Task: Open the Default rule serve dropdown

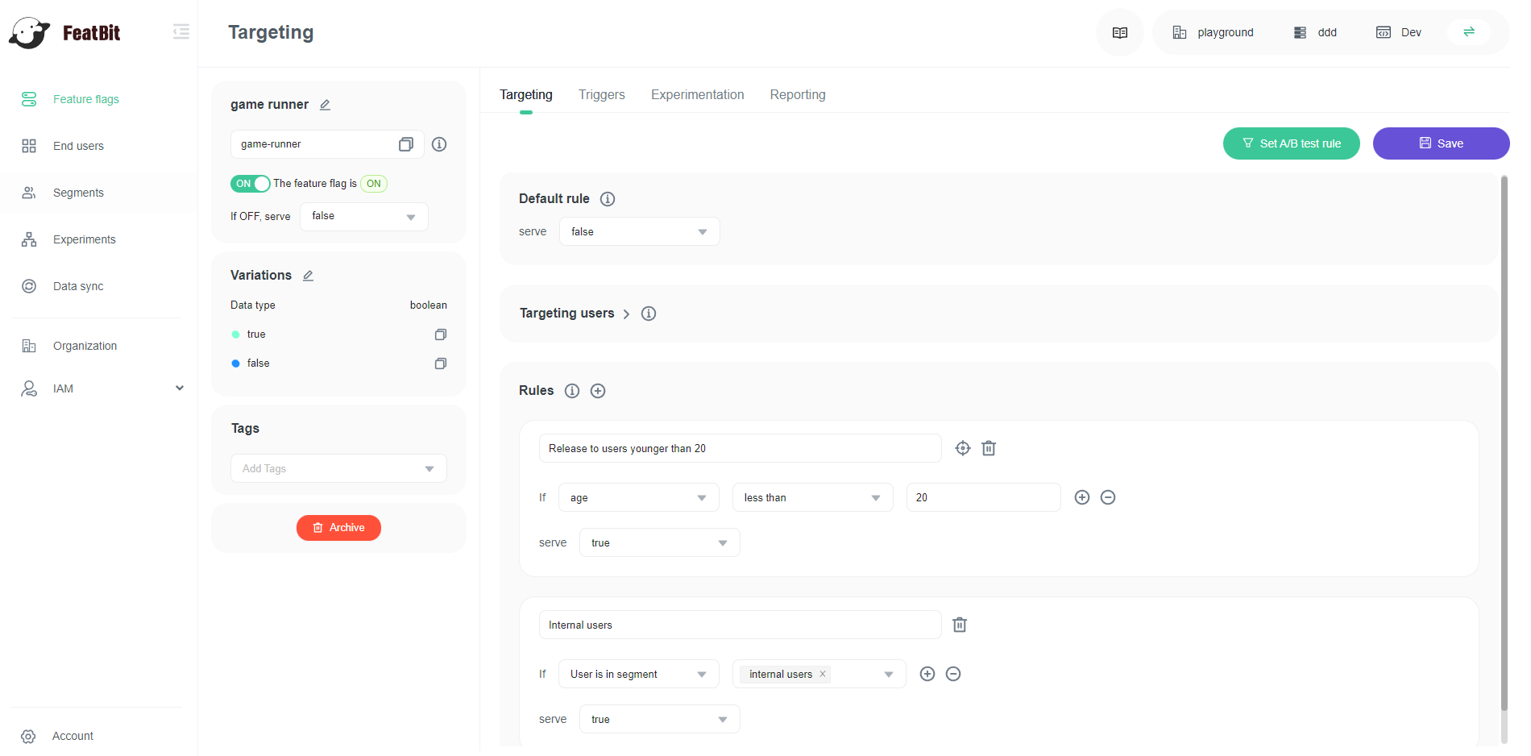Action: 639,232
